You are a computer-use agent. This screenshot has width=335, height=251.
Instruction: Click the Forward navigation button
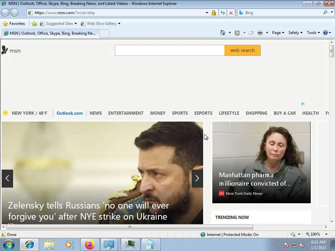[x=14, y=13]
